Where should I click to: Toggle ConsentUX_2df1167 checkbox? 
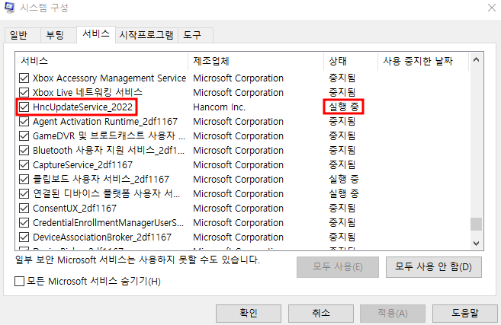tap(24, 209)
